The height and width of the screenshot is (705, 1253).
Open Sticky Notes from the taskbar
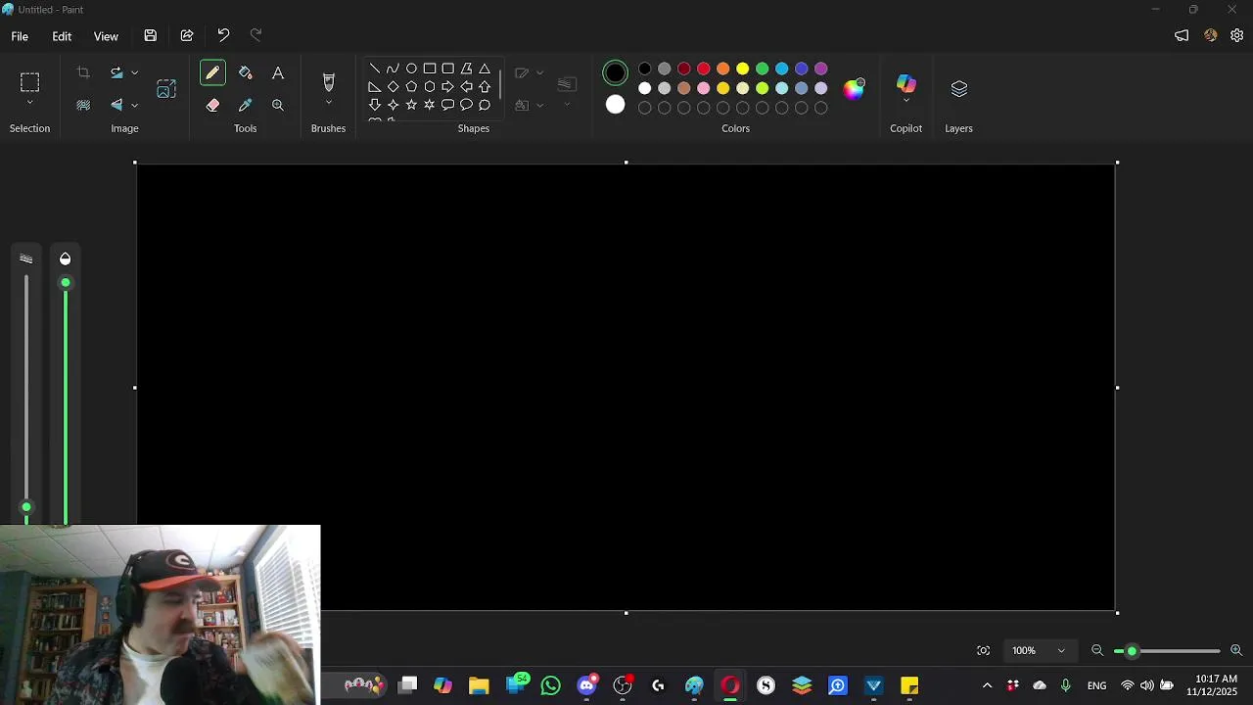909,685
